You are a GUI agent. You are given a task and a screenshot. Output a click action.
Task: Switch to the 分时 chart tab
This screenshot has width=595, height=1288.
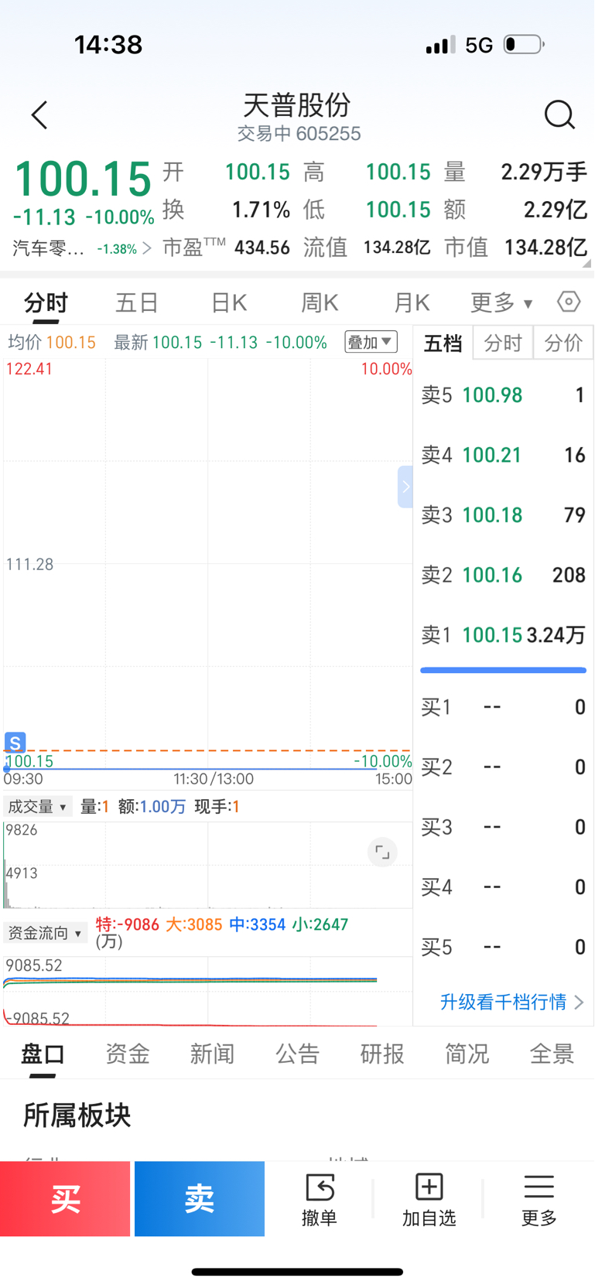click(x=46, y=302)
